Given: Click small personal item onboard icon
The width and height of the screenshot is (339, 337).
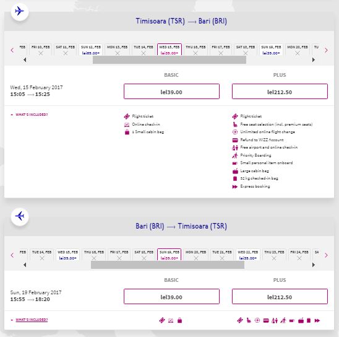Looking at the screenshot, I should (235, 163).
